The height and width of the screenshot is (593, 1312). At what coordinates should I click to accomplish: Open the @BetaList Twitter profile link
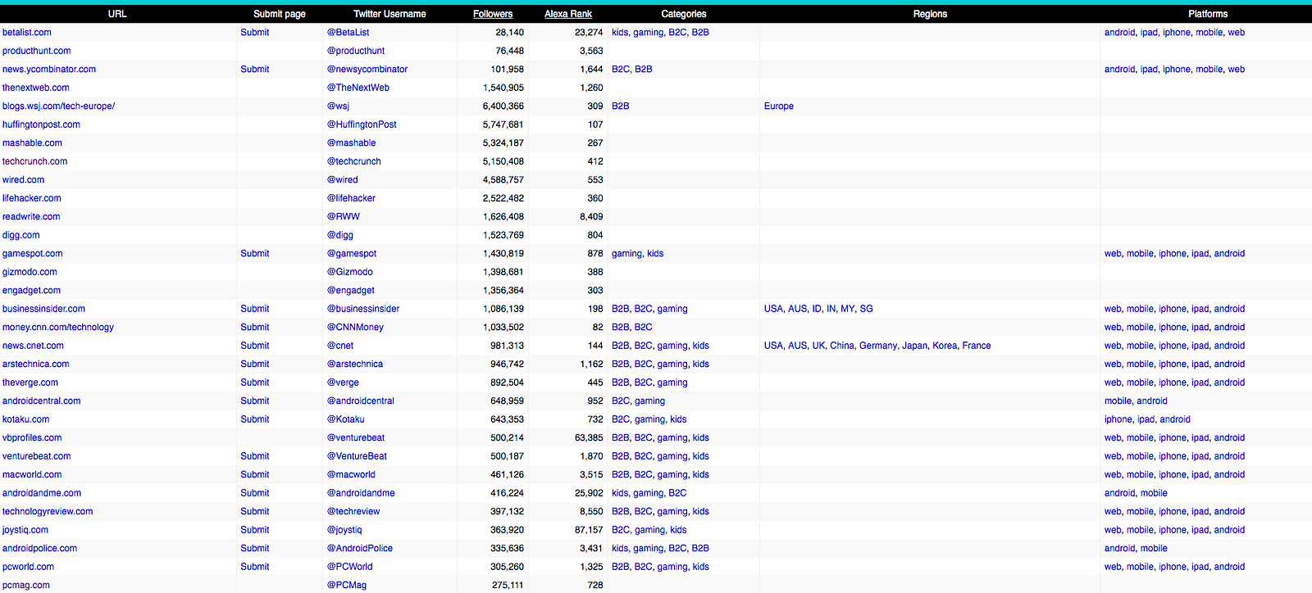(348, 33)
